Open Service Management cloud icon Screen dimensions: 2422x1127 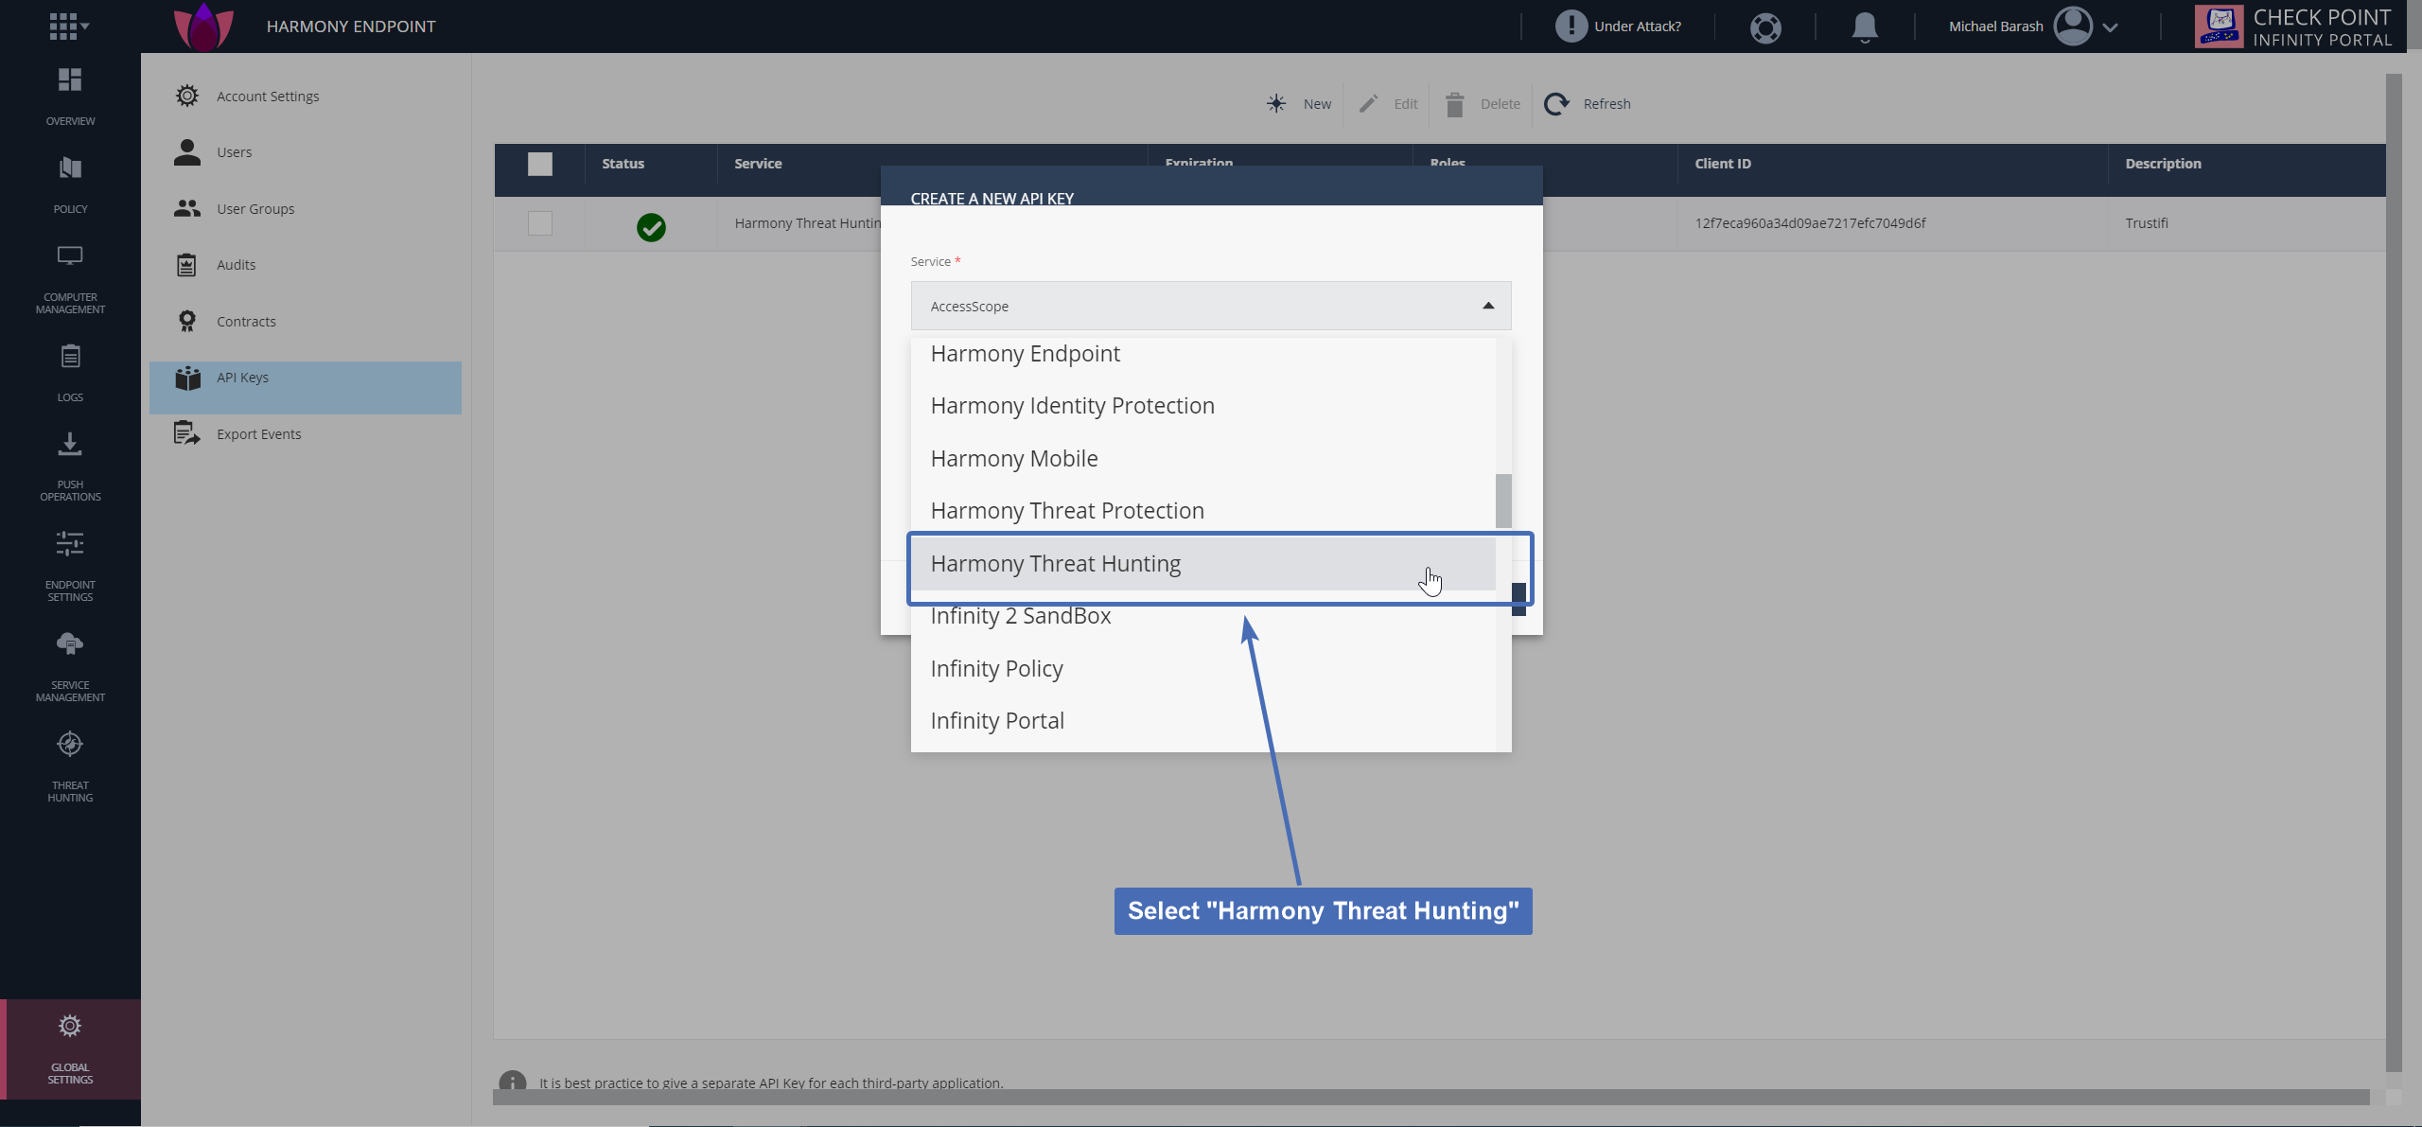[x=70, y=644]
